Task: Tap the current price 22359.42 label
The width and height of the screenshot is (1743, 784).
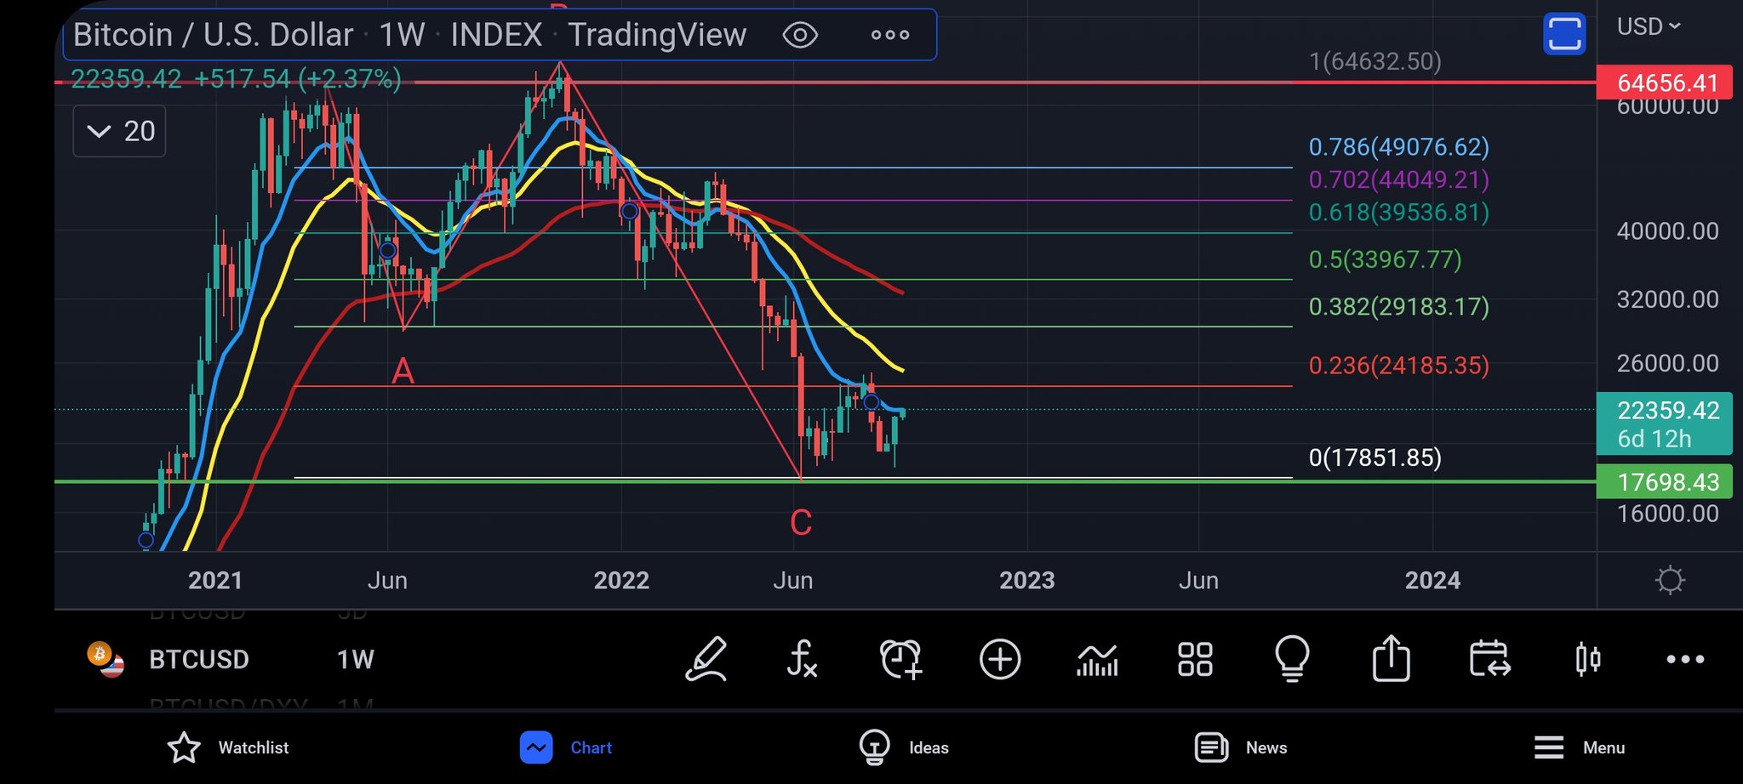Action: pyautogui.click(x=1664, y=423)
